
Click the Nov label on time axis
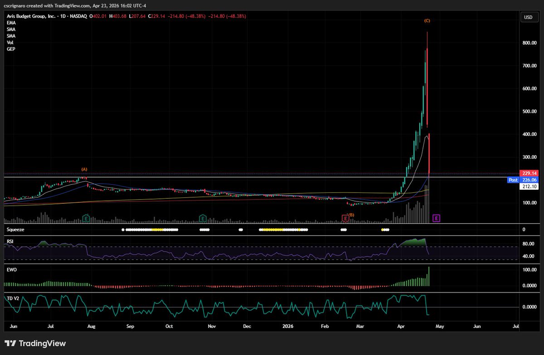pos(211,326)
